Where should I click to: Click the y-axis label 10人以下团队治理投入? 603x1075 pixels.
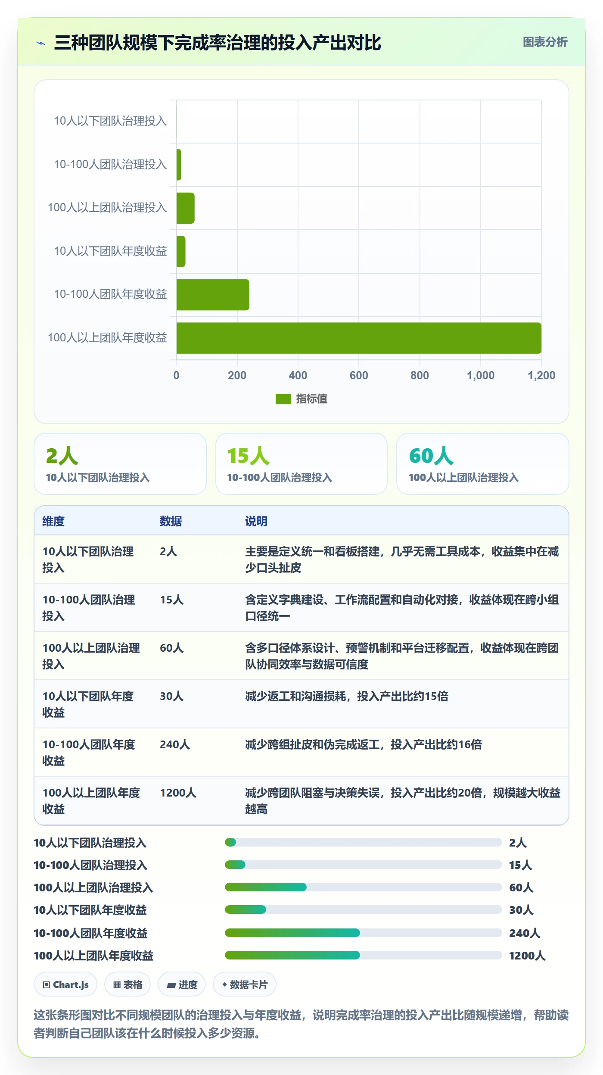point(110,121)
